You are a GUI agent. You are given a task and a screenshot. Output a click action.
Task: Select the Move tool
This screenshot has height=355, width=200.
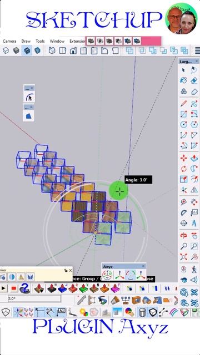click(183, 158)
